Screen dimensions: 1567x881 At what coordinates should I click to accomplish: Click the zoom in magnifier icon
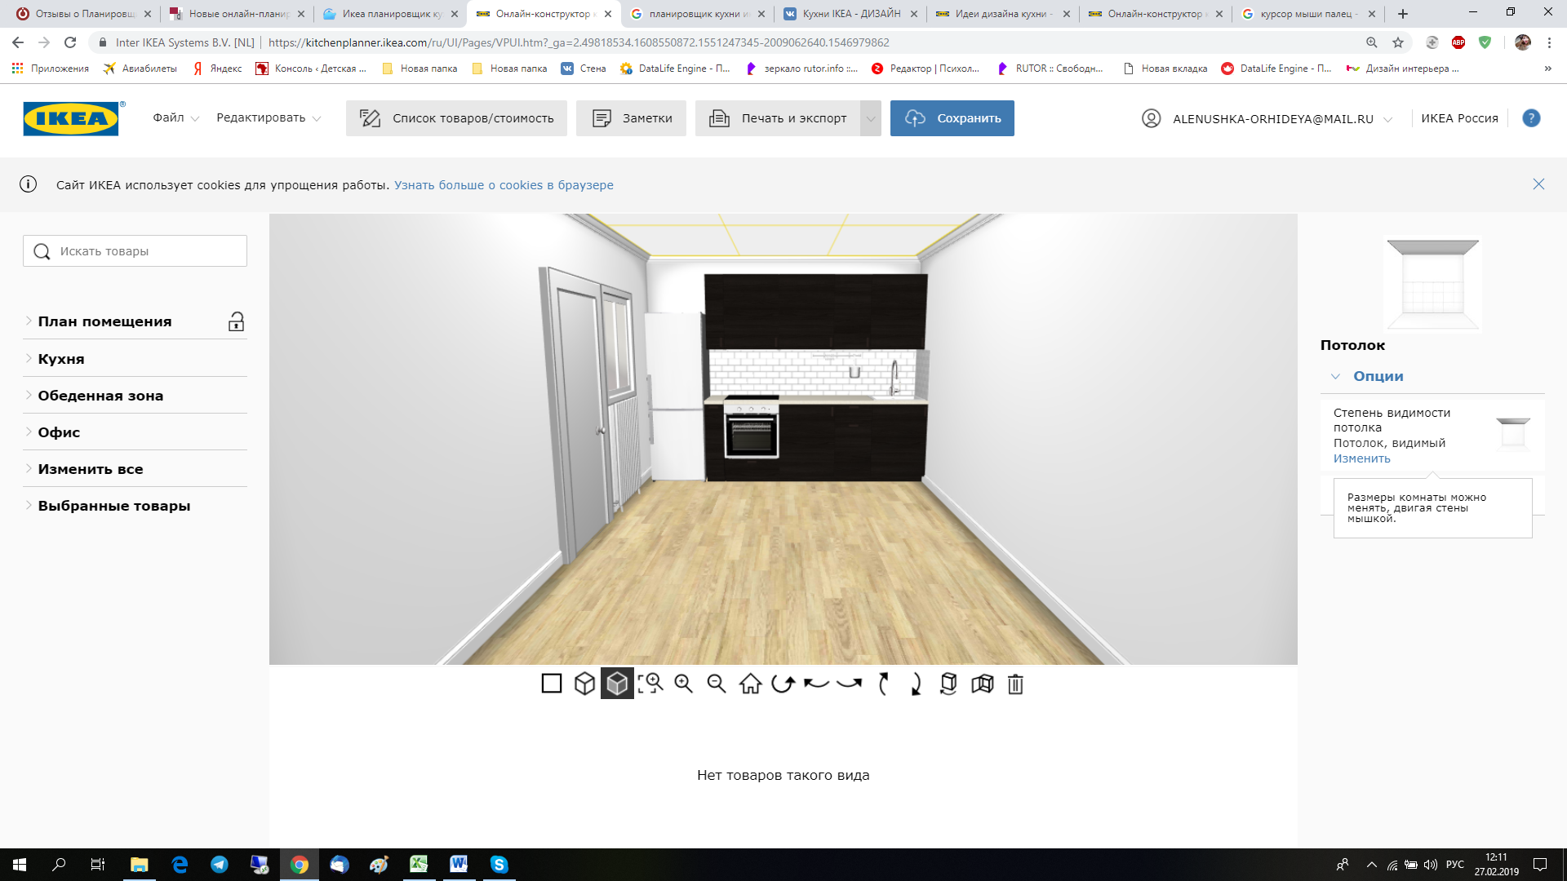684,684
